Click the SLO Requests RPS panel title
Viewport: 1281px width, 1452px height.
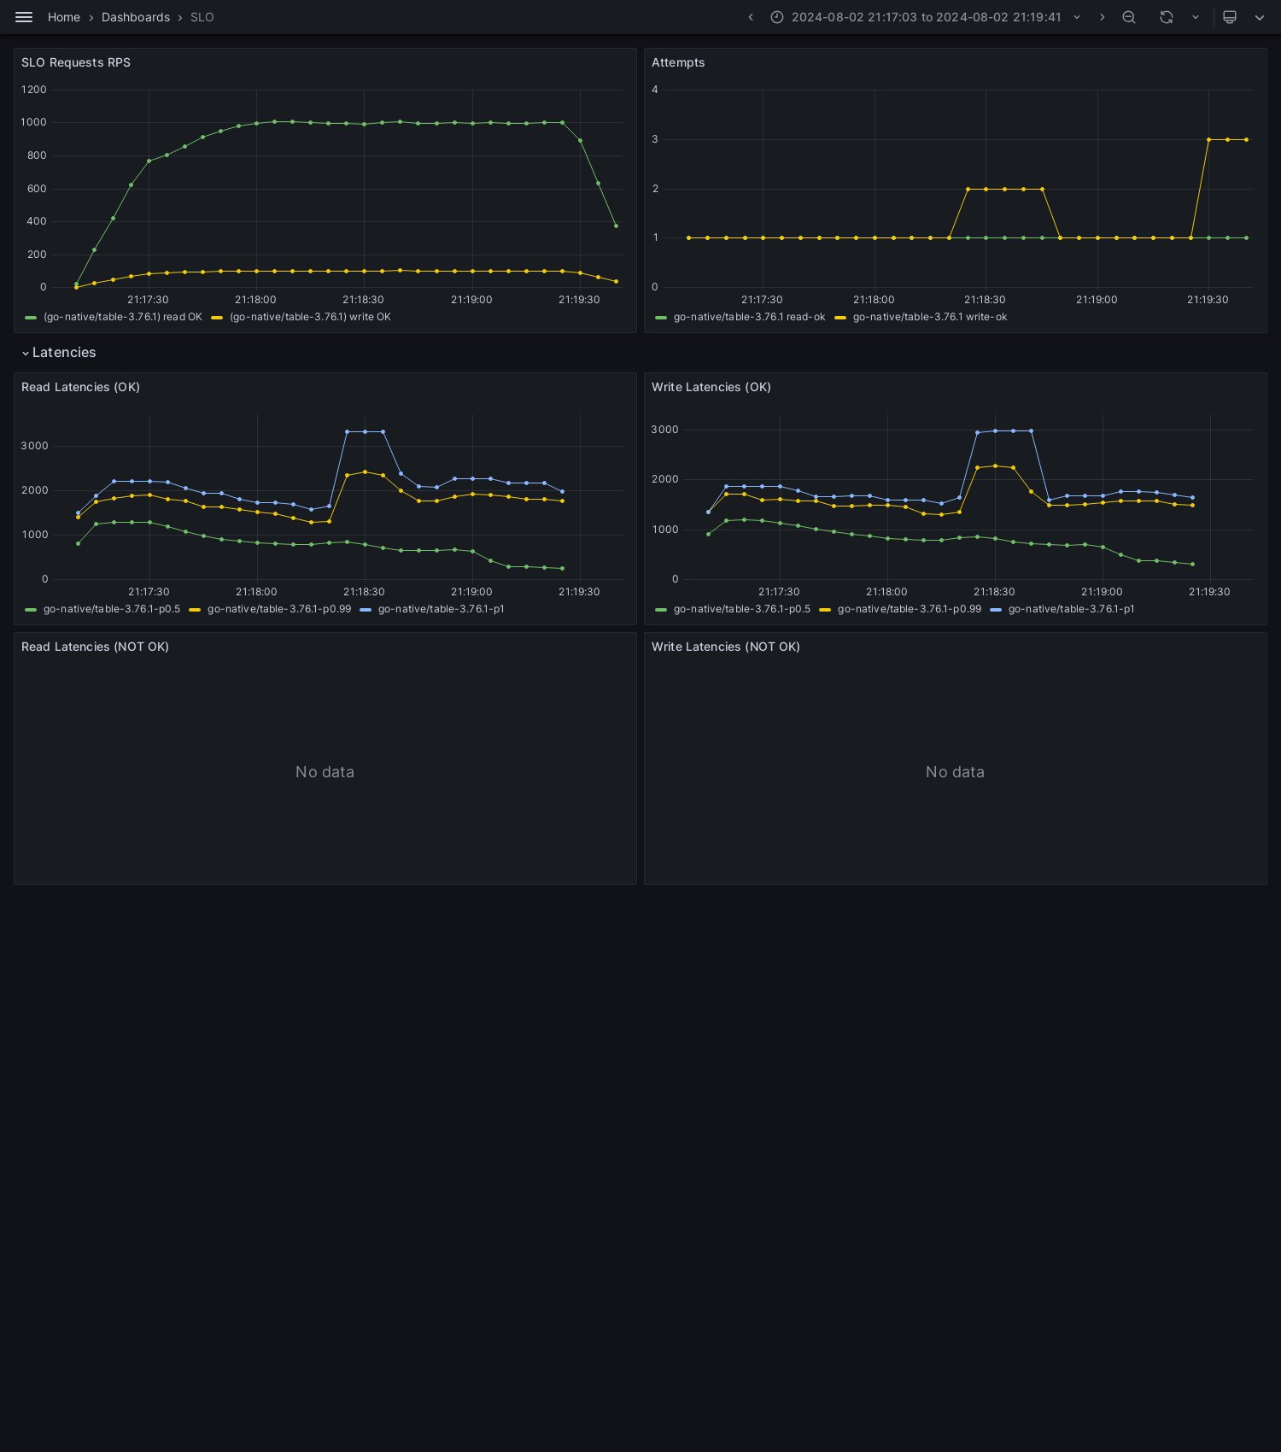[x=76, y=62]
